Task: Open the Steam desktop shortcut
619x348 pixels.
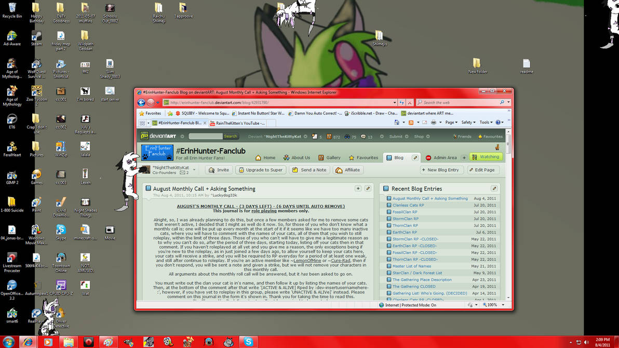Action: pos(36,38)
